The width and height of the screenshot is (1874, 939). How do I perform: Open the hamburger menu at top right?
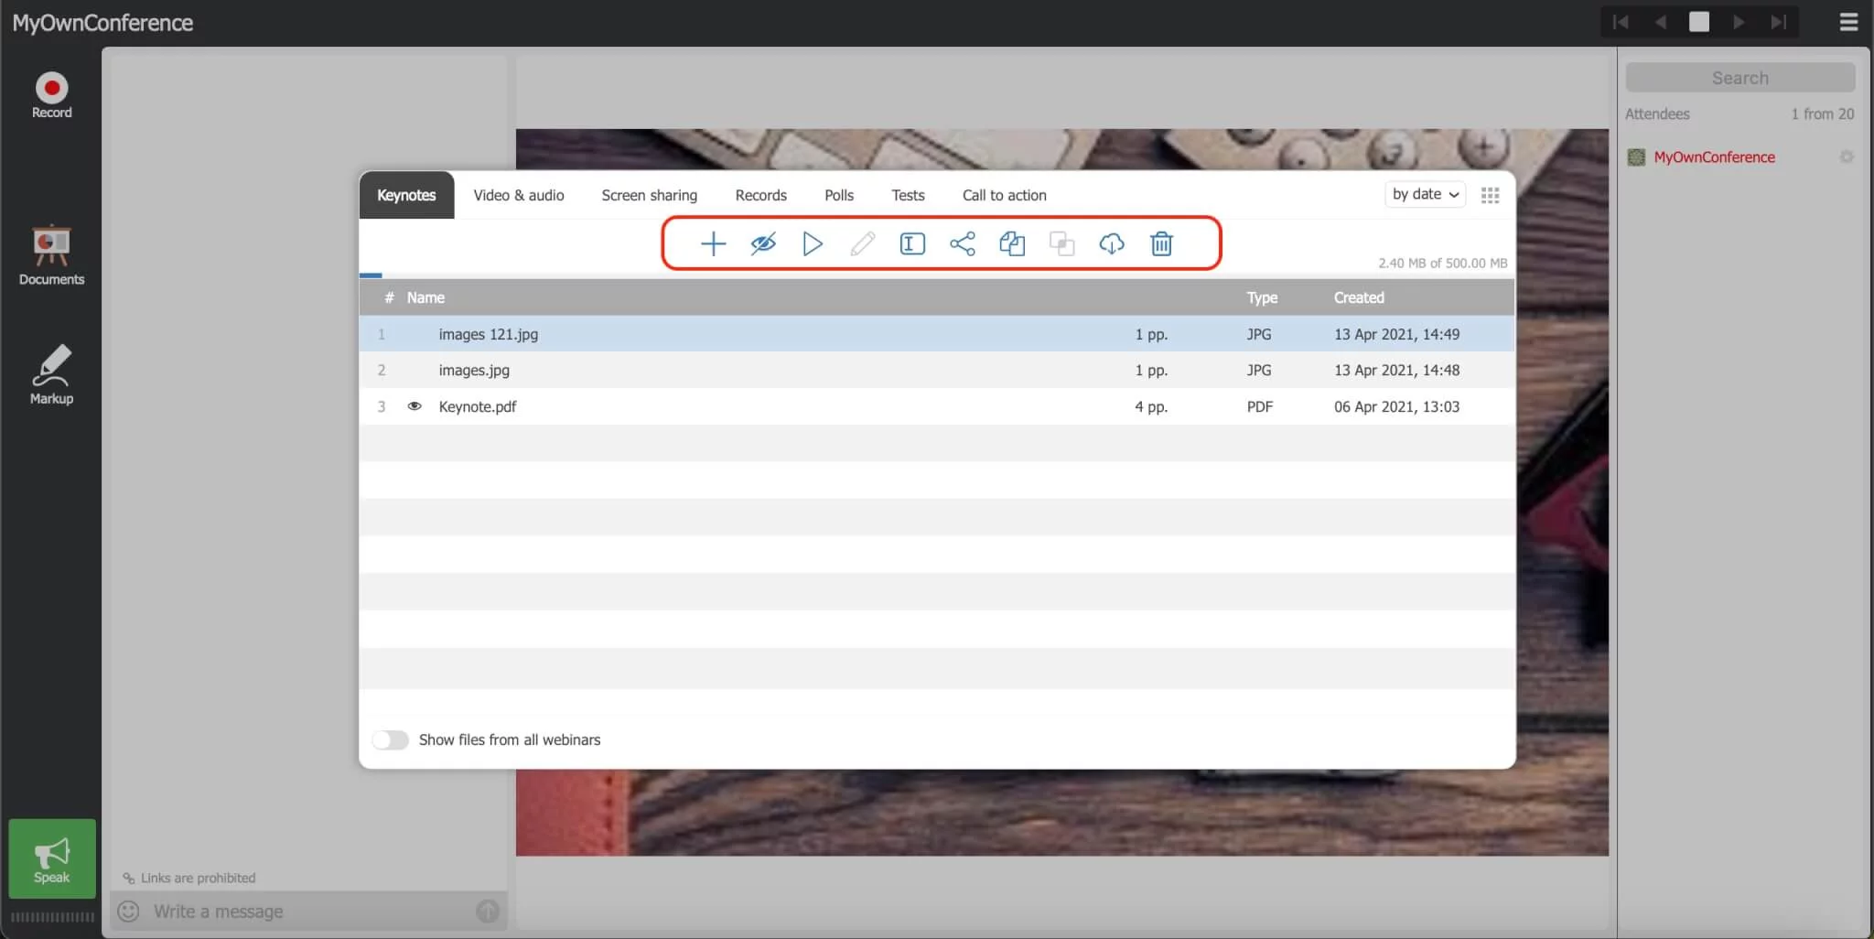coord(1848,22)
